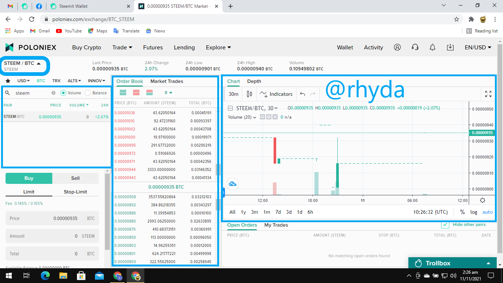503x283 pixels.
Task: Toggle fullscreen chart mode
Action: tap(488, 94)
